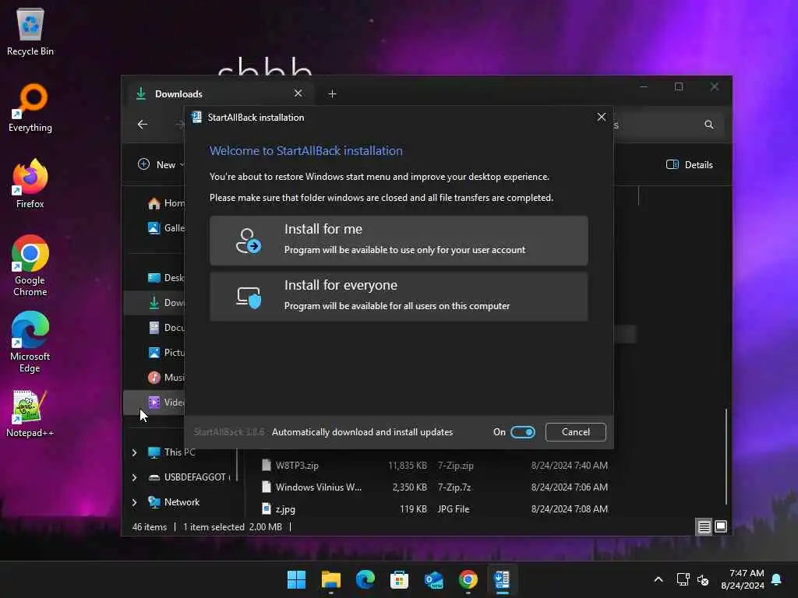Close the StartAllBack installation dialog
The width and height of the screenshot is (798, 598).
coord(601,117)
